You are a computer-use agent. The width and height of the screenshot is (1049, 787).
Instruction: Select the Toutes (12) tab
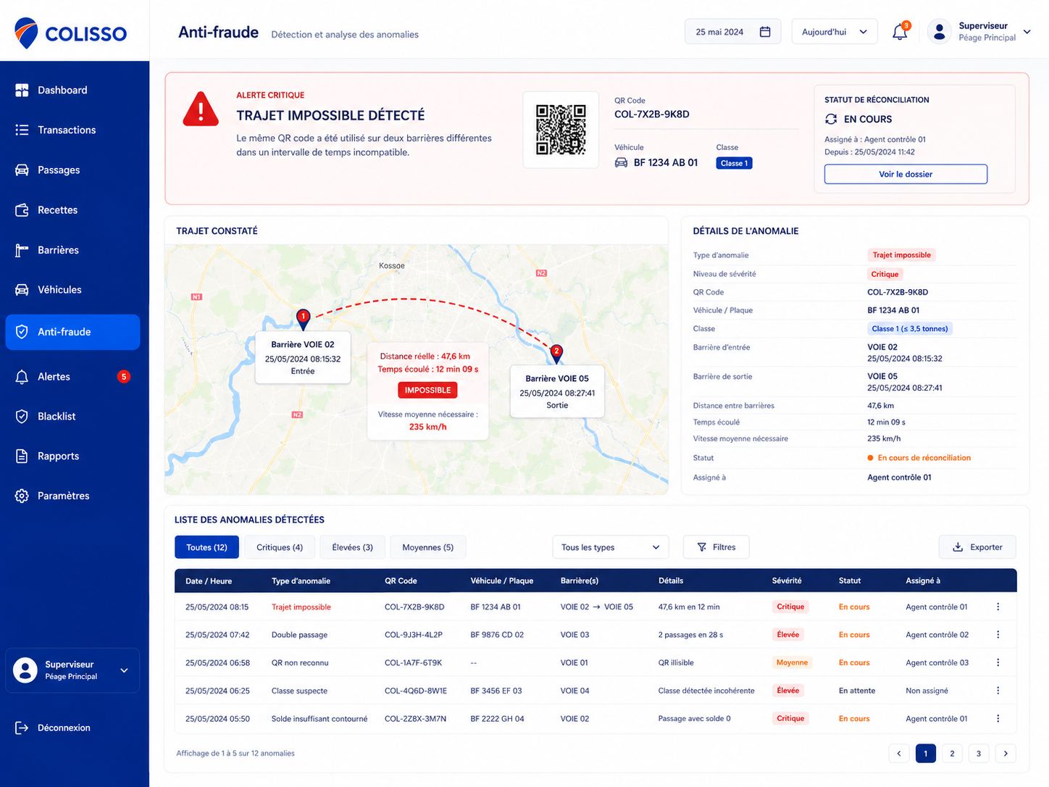[206, 547]
